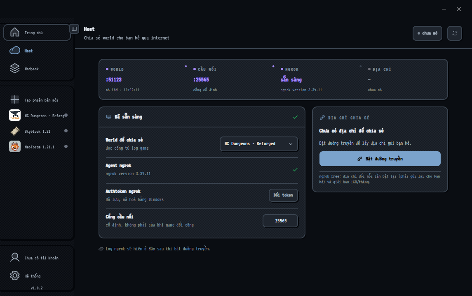Image resolution: width=472 pixels, height=296 pixels.
Task: Click the chưa mở status indicator
Action: pos(427,33)
